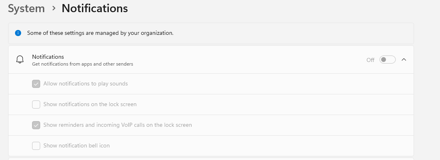Click the Off label beside the toggle
Screen dimensions: 440x160
pos(371,60)
